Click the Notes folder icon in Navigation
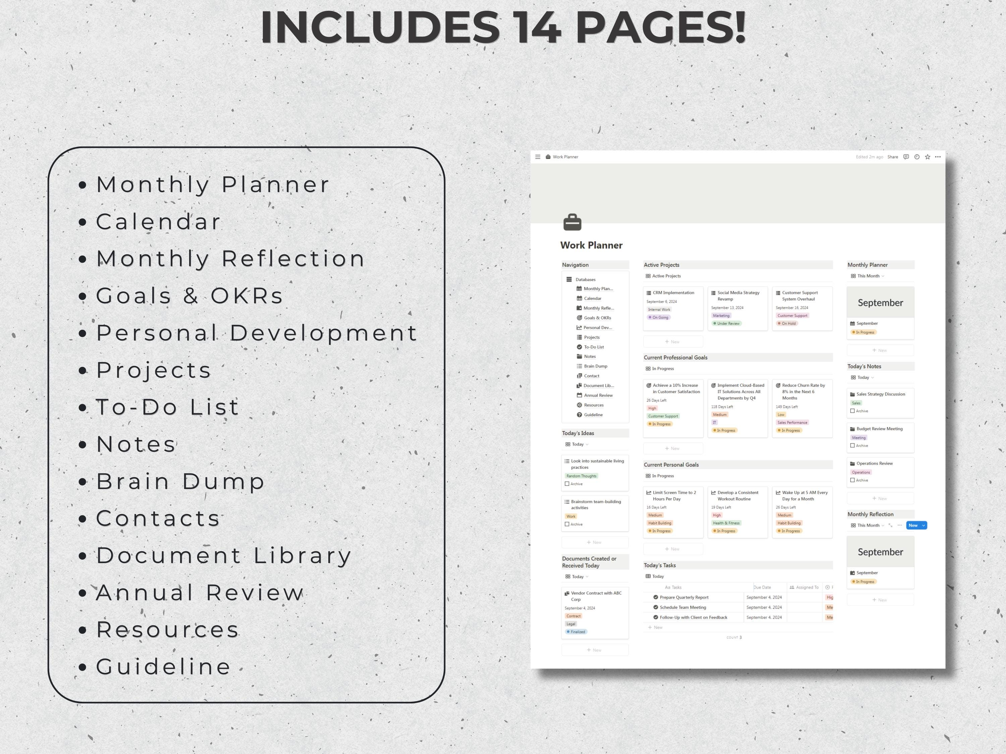1006x754 pixels. click(579, 356)
